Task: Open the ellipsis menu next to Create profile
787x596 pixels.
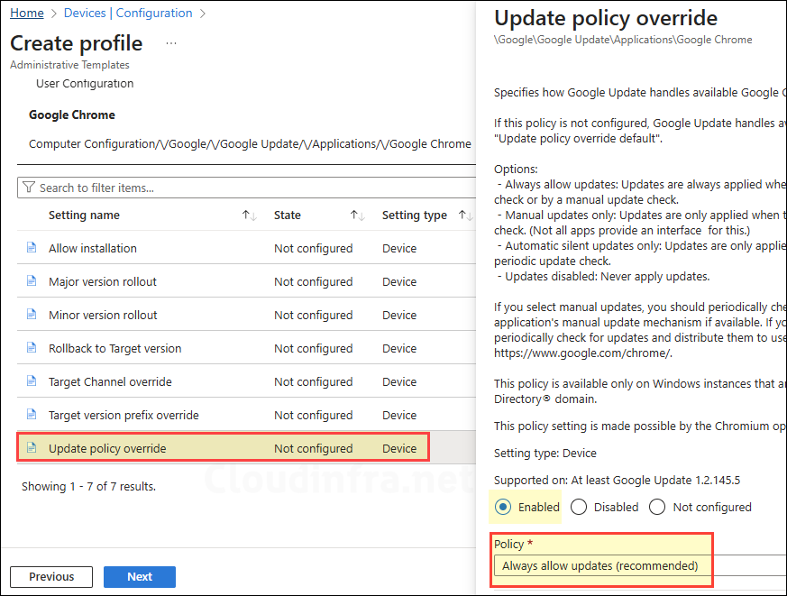Action: coord(171,43)
